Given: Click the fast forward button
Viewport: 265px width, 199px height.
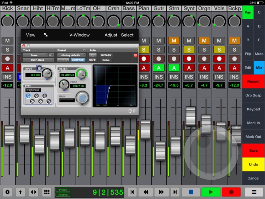Looking at the screenshot, I should (x=161, y=192).
